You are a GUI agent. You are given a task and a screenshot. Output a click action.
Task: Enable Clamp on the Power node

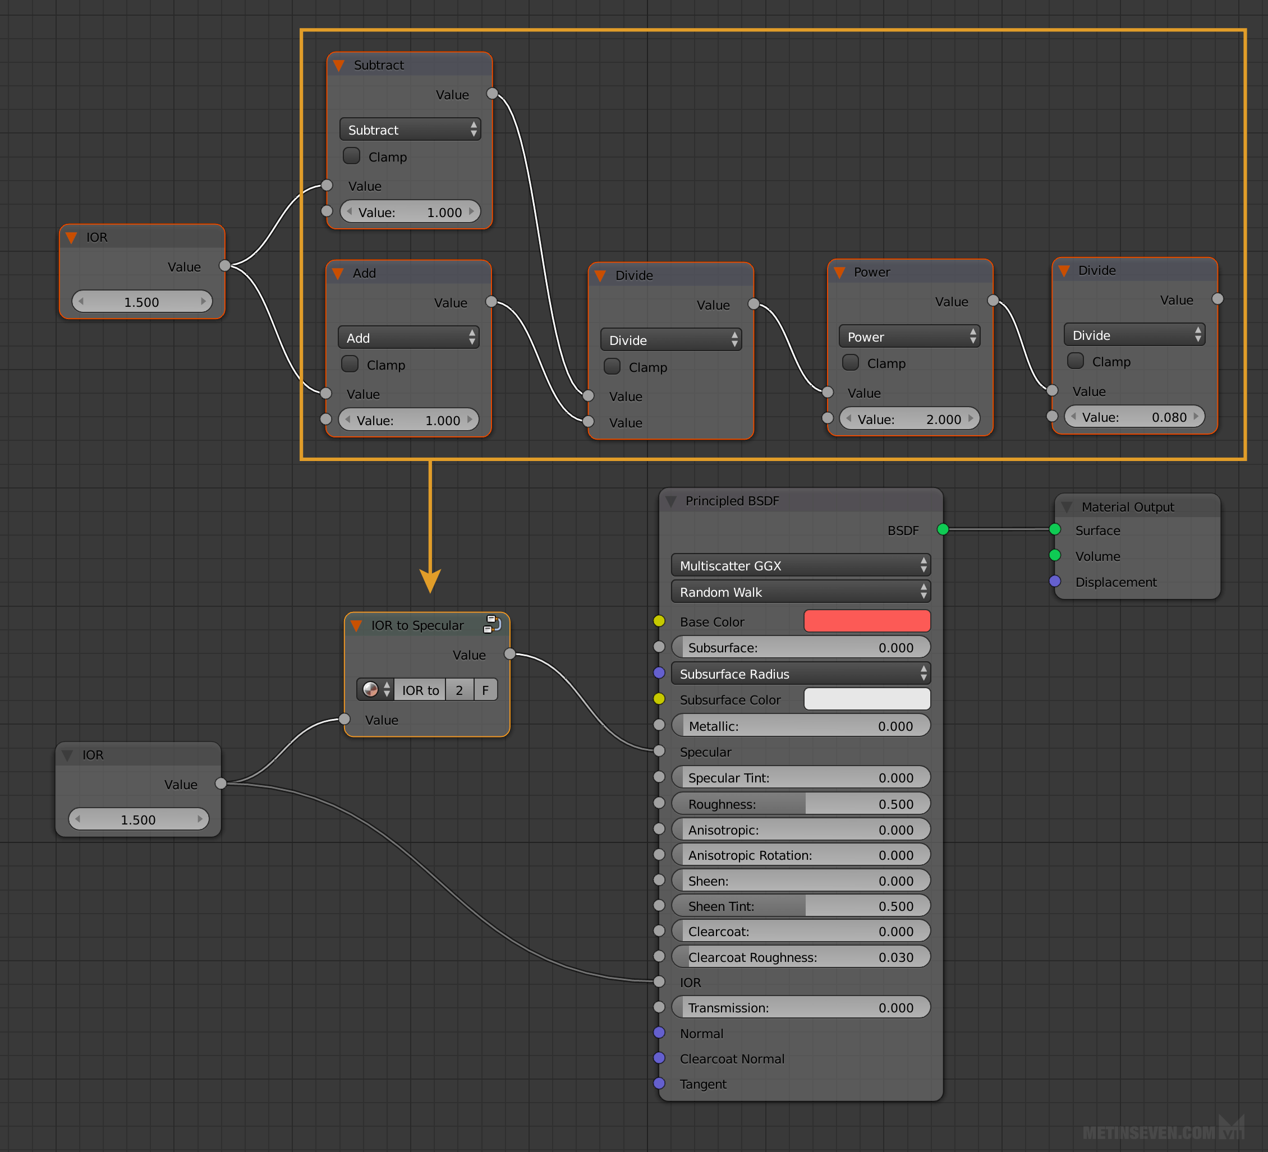(851, 362)
